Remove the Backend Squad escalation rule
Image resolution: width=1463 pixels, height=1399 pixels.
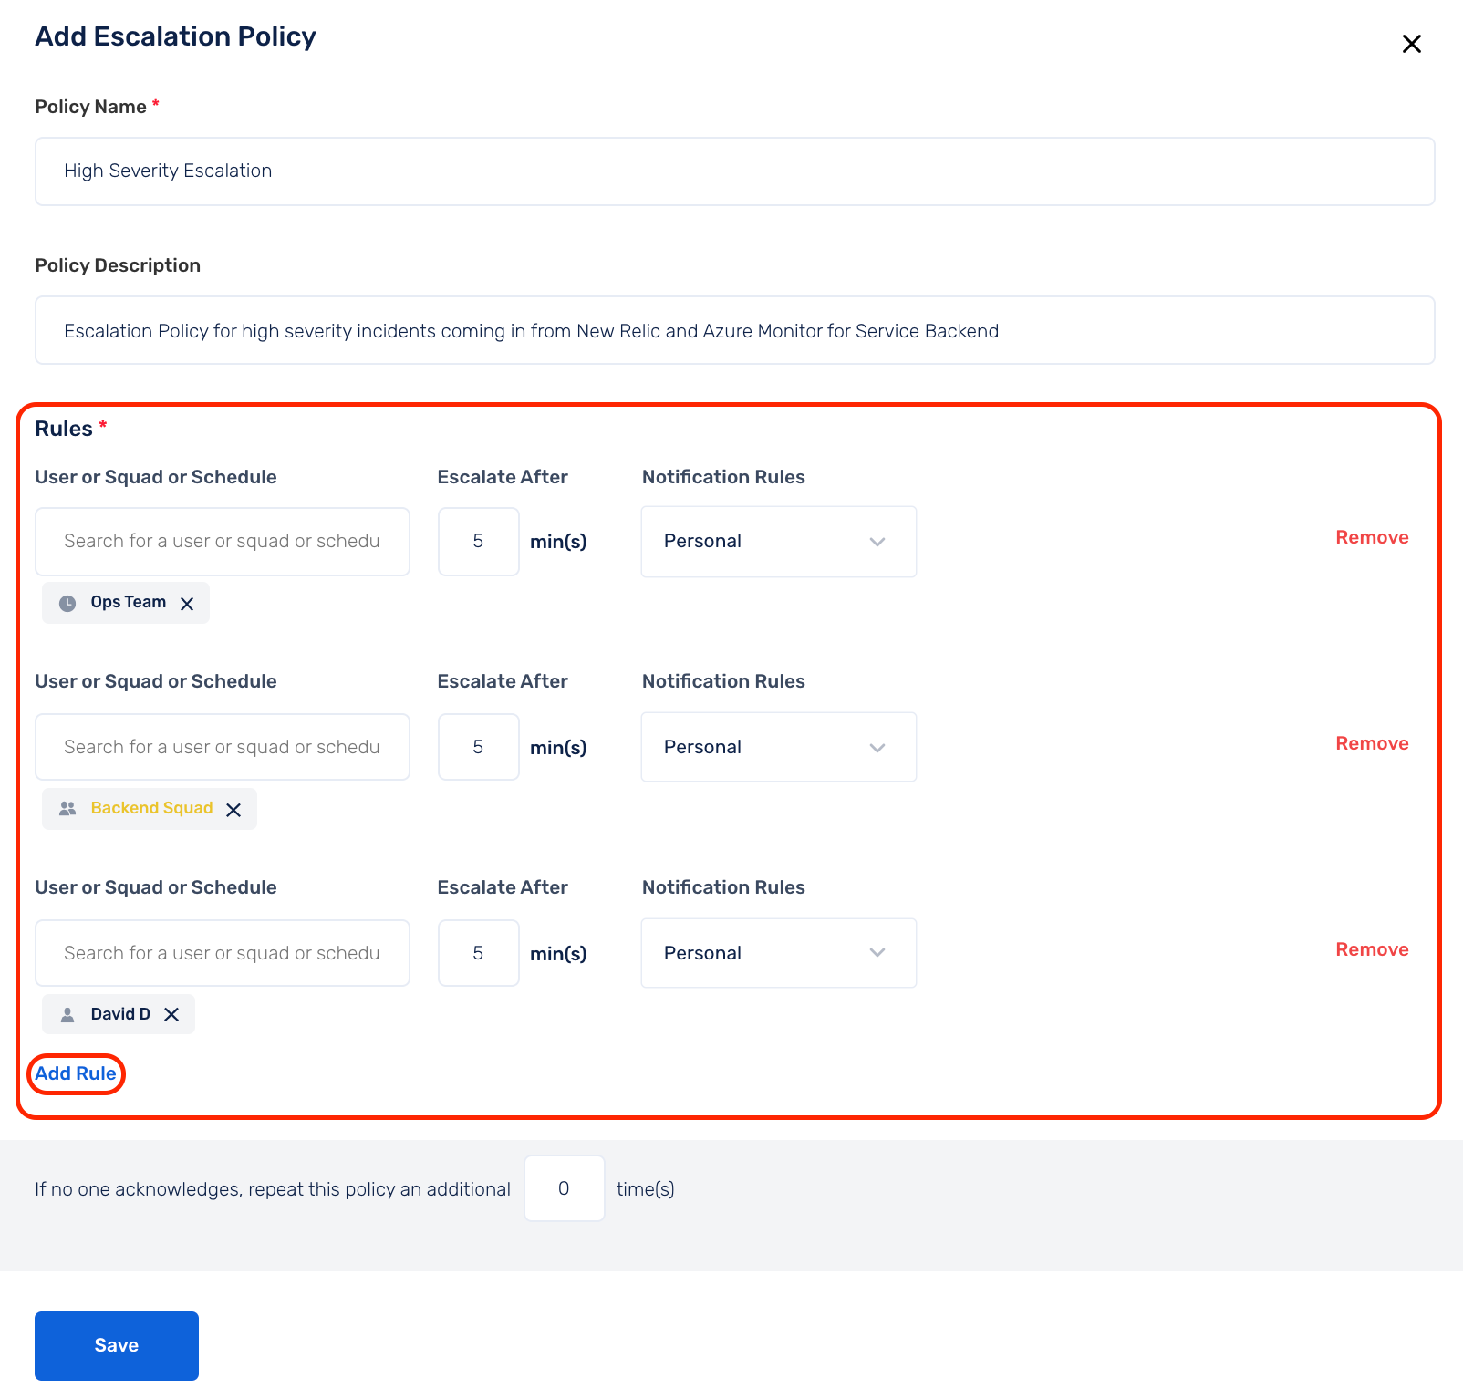click(x=1371, y=744)
